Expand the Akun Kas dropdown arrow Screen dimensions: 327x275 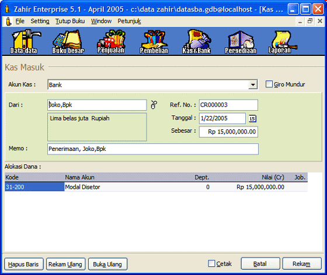[253, 84]
